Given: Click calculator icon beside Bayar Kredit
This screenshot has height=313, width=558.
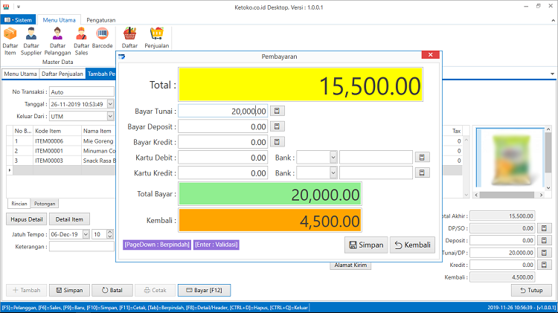Looking at the screenshot, I should (278, 142).
